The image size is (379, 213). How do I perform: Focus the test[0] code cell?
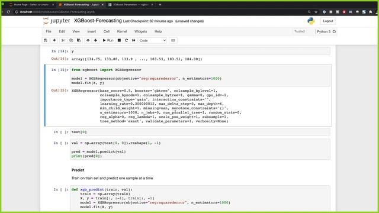click(x=200, y=132)
